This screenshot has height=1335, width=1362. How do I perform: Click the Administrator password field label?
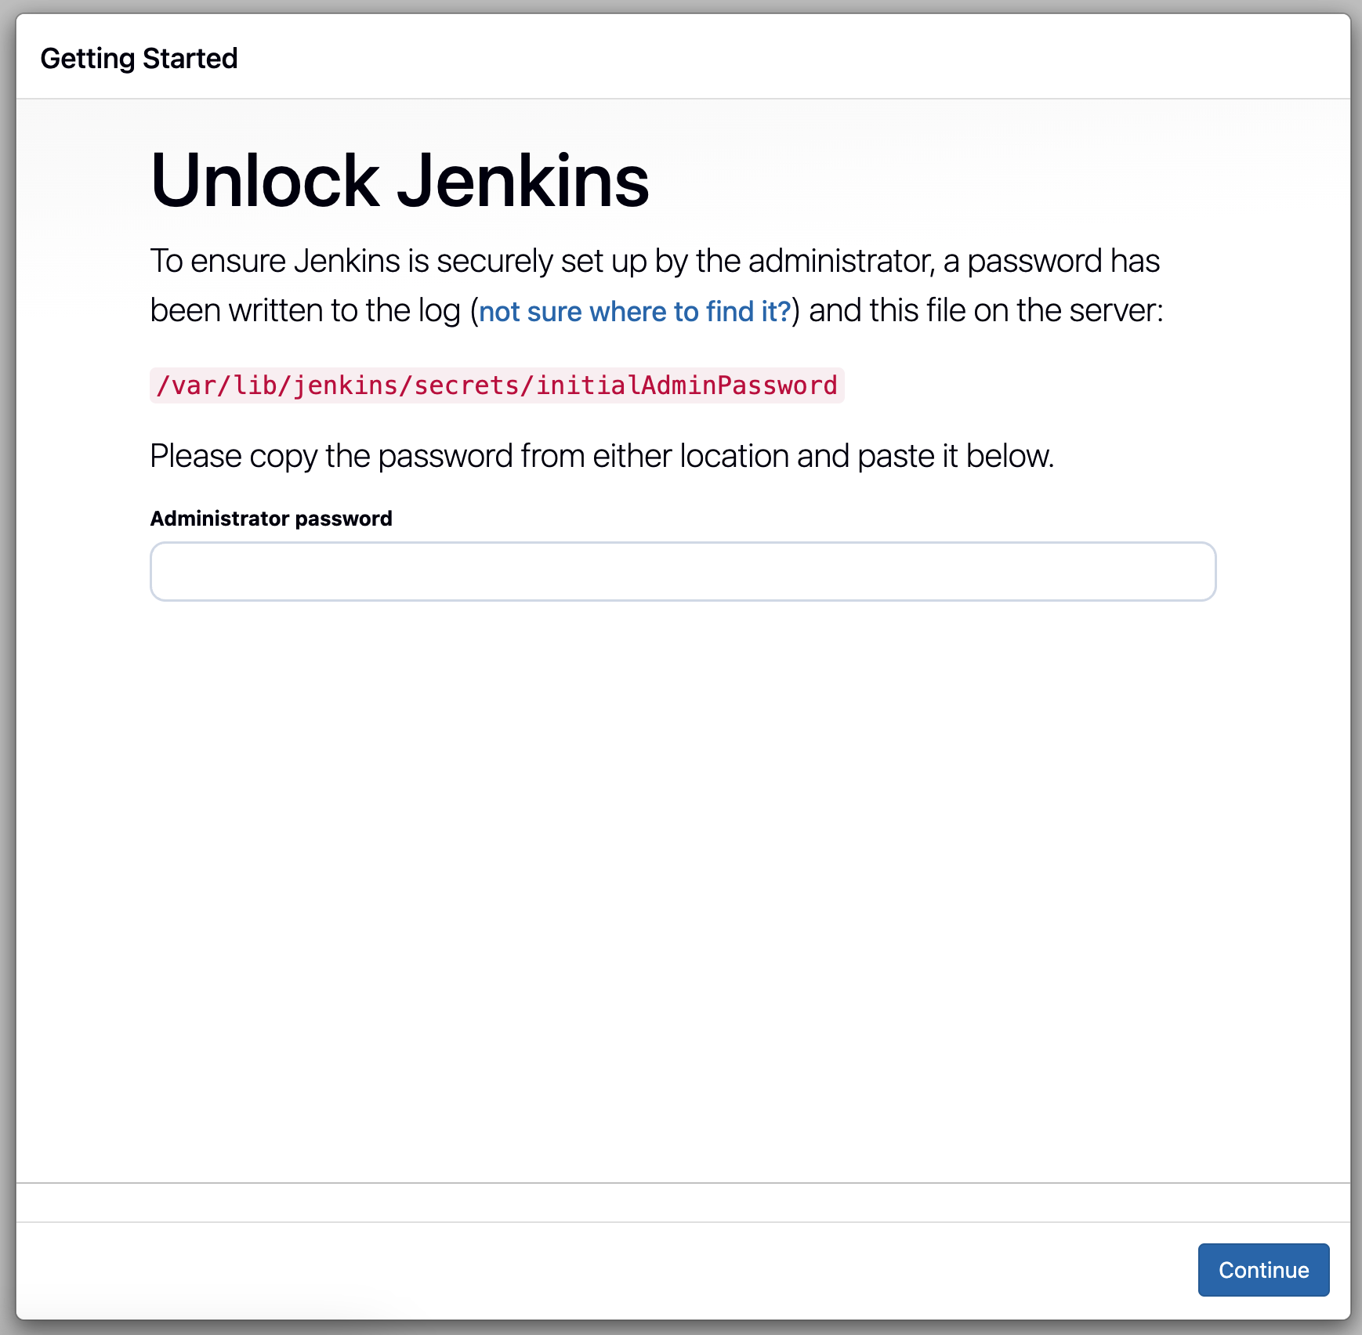(x=271, y=518)
